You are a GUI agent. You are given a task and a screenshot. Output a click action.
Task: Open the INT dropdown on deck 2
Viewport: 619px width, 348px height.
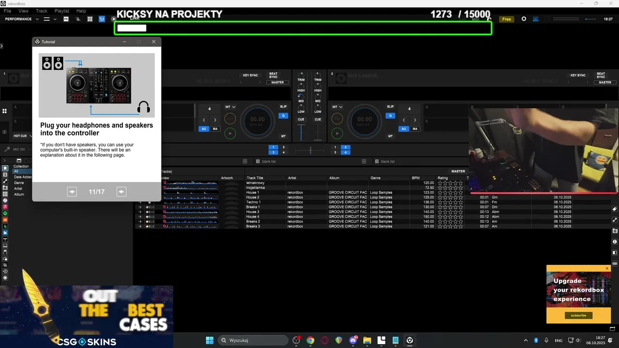[338, 107]
